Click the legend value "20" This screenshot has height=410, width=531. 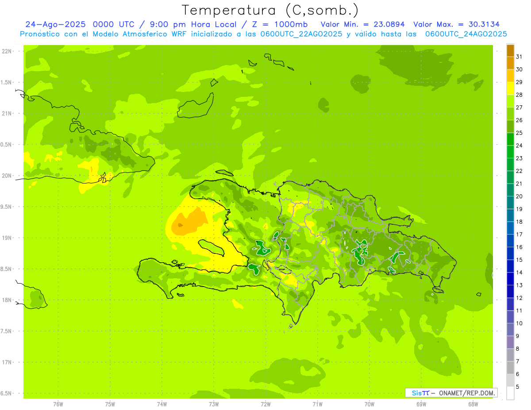519,196
